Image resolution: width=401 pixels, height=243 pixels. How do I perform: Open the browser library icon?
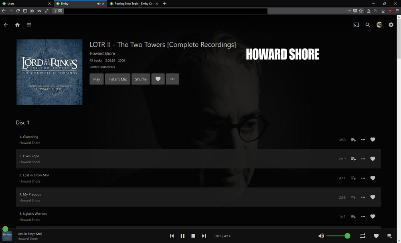tap(32, 11)
